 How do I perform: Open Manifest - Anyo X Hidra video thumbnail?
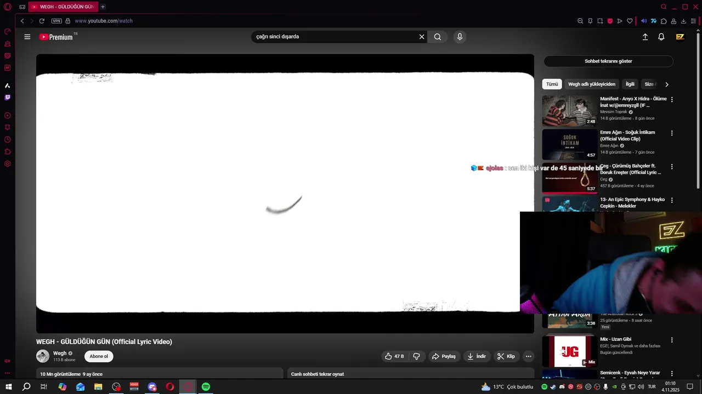[x=570, y=111]
